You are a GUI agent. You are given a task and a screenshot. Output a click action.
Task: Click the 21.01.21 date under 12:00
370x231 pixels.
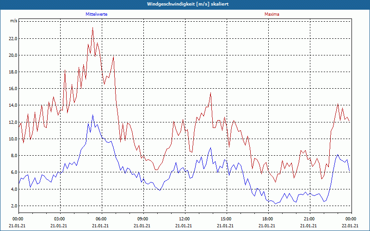[x=184, y=225]
